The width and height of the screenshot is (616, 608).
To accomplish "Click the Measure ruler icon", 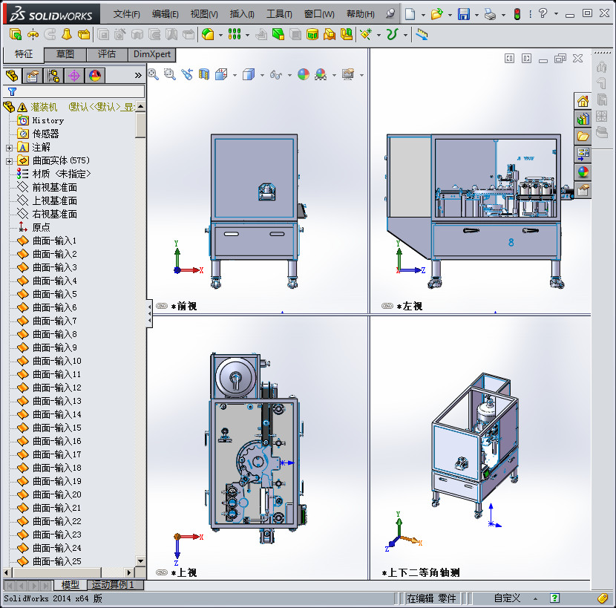I will (x=422, y=35).
